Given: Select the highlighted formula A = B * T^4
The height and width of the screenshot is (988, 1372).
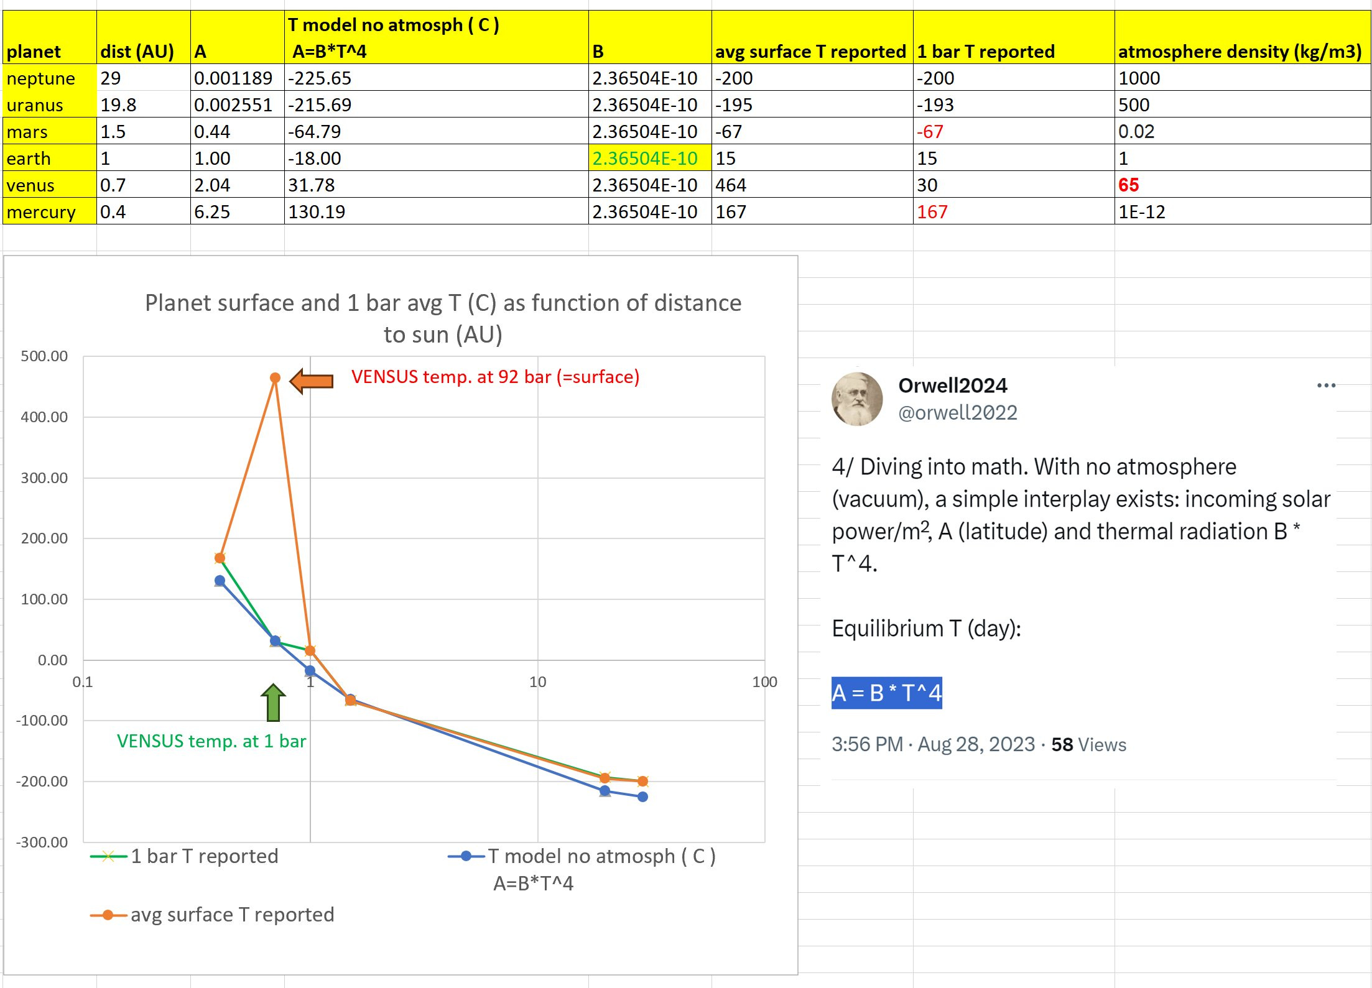Looking at the screenshot, I should [x=886, y=693].
